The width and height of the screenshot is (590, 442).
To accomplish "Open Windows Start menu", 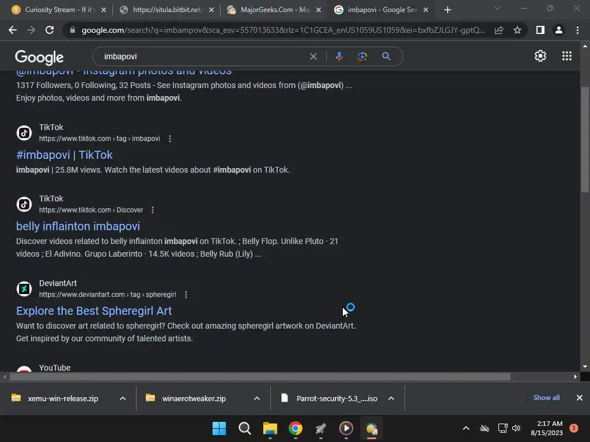I will (x=219, y=428).
